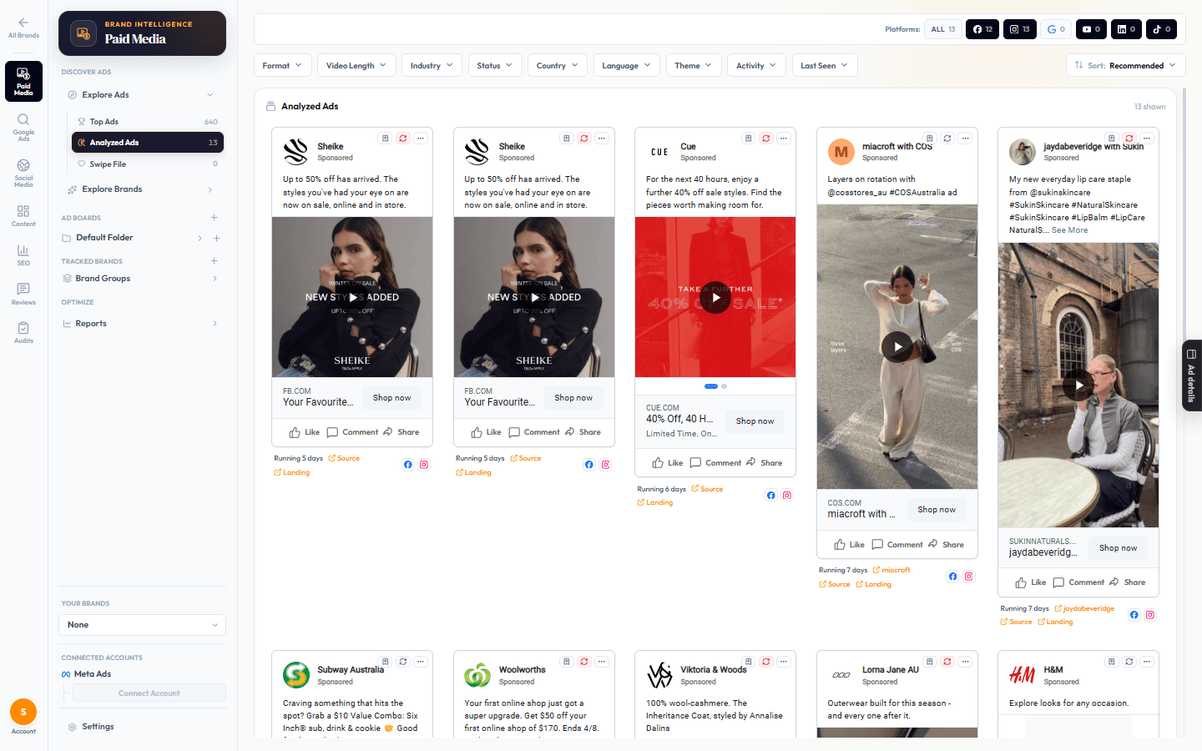This screenshot has height=751, width=1202.
Task: Go back to All Brands
Action: pyautogui.click(x=23, y=28)
